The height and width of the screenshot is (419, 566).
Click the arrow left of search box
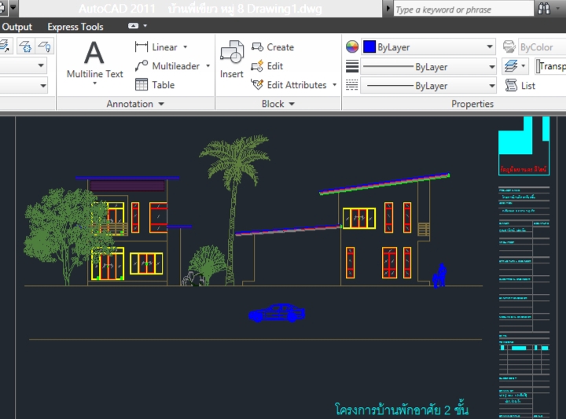pyautogui.click(x=388, y=8)
